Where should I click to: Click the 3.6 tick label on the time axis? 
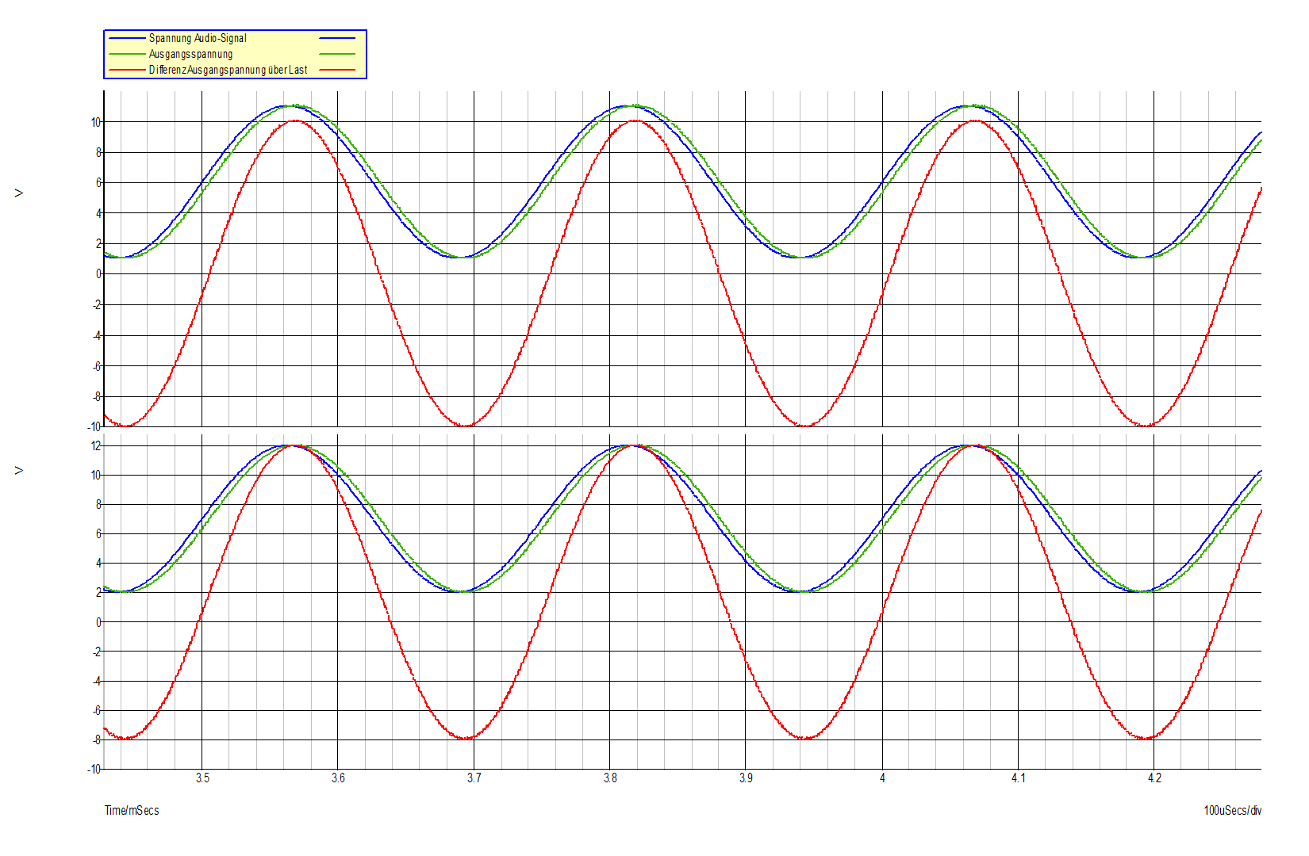[x=338, y=778]
